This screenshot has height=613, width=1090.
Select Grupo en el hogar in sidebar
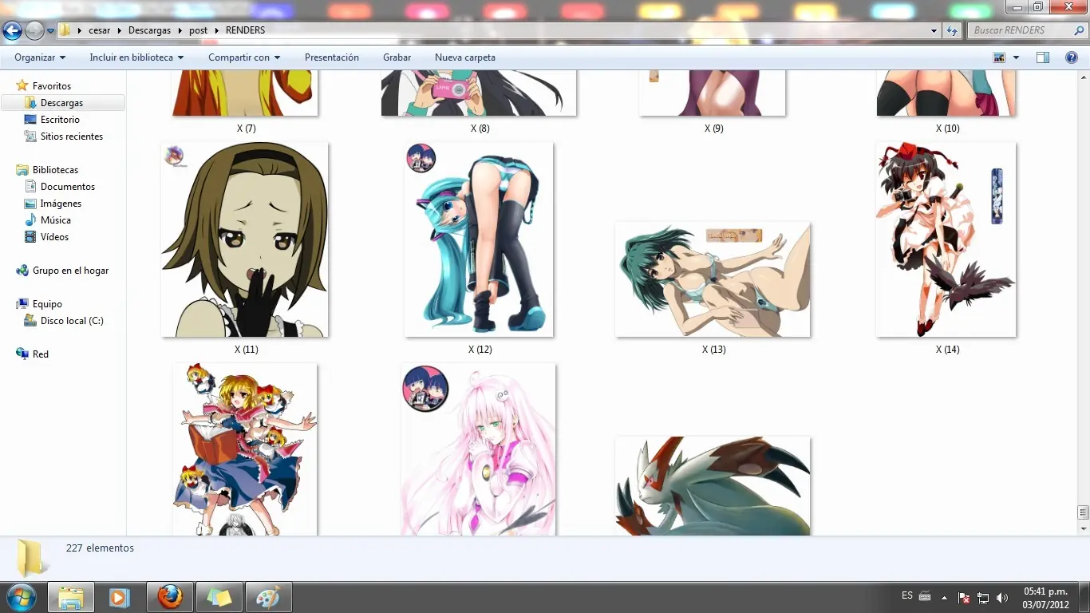pos(70,271)
